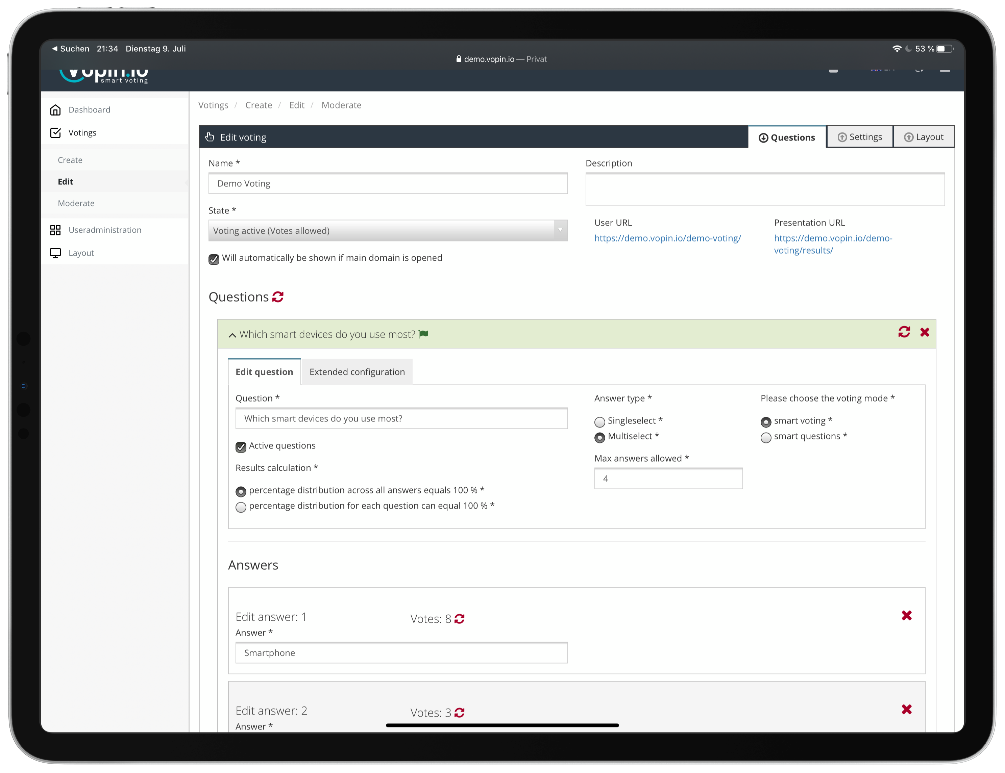Click the Max answers allowed field
The image size is (1005, 773).
coord(668,479)
